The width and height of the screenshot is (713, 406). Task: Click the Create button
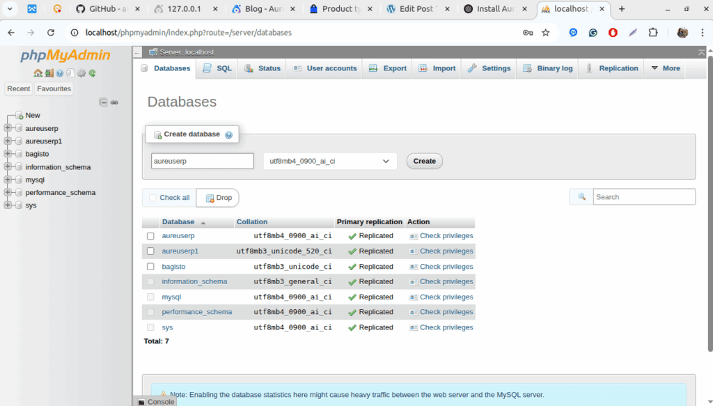[x=424, y=161]
